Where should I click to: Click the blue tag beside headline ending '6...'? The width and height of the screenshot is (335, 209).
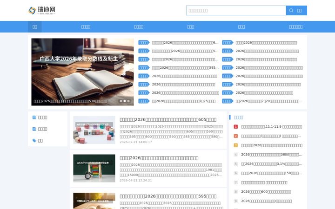point(144,43)
